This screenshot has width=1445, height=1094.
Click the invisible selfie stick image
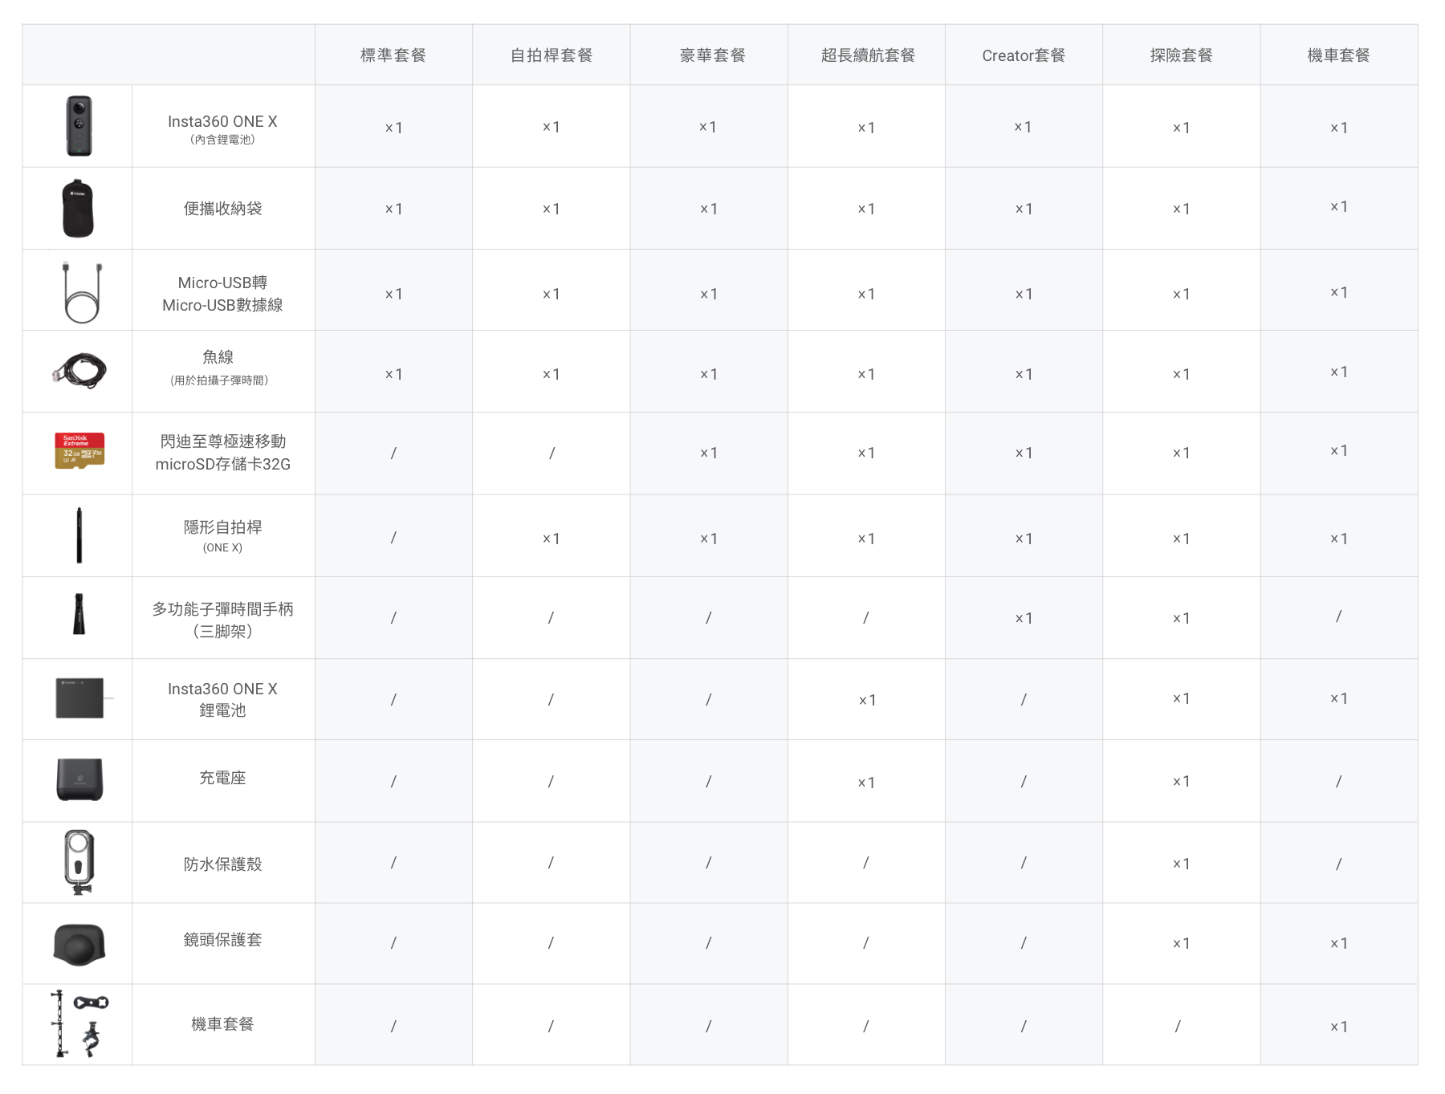tap(79, 535)
